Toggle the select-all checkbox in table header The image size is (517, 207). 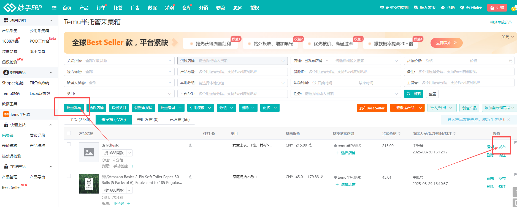click(69, 133)
